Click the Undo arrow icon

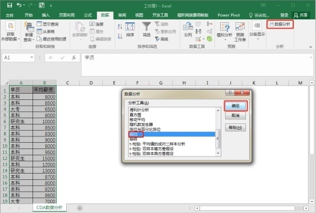coord(19,5)
